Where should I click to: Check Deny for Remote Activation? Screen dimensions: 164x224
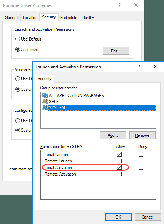(x=141, y=174)
